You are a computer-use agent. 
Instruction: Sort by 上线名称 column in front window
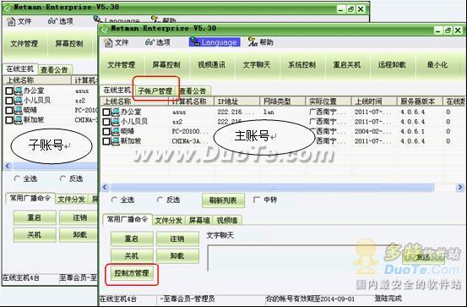coord(135,101)
